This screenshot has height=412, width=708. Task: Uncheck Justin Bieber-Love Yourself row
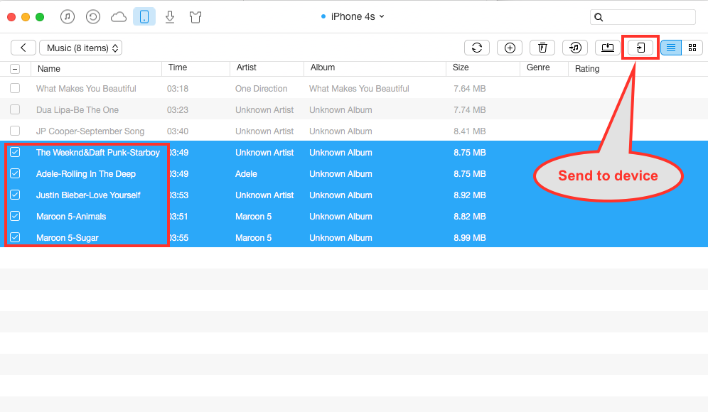click(x=15, y=195)
